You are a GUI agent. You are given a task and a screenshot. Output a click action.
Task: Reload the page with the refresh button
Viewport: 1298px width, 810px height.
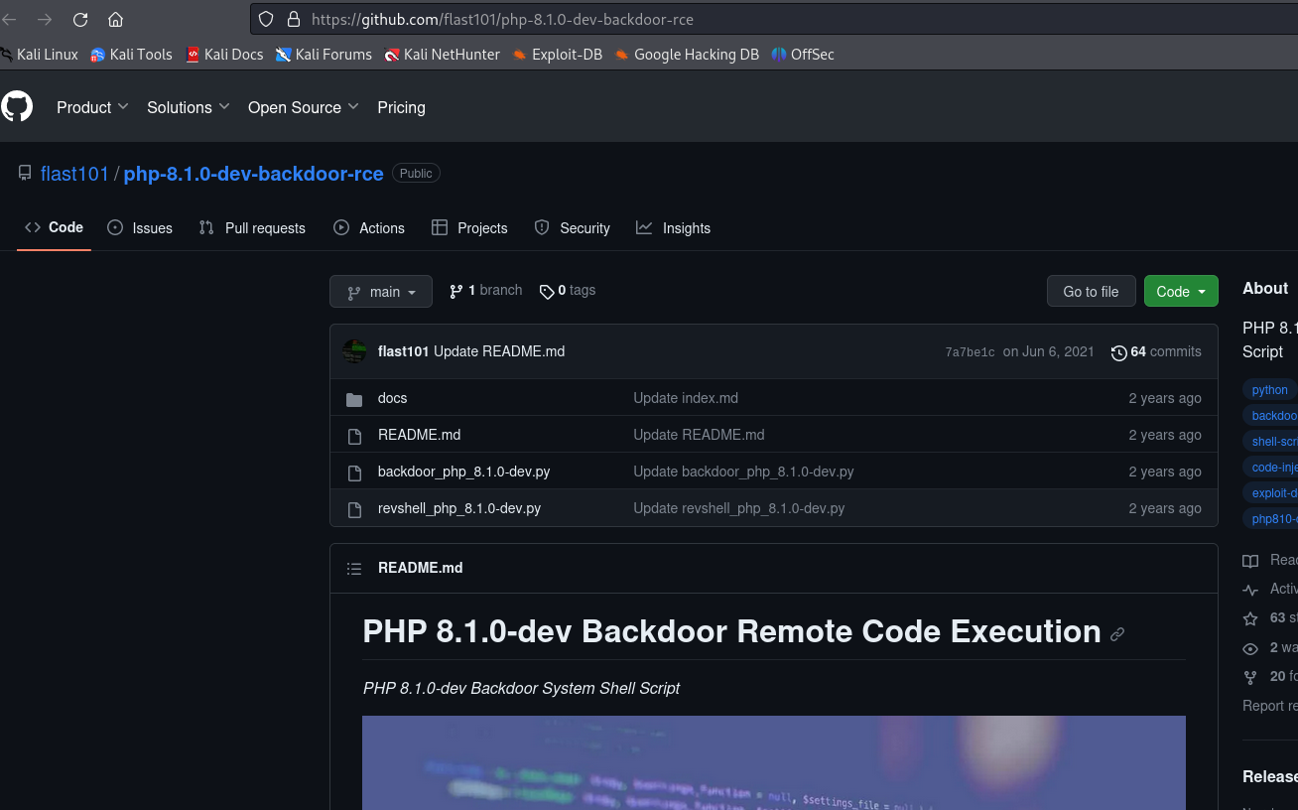(x=80, y=19)
